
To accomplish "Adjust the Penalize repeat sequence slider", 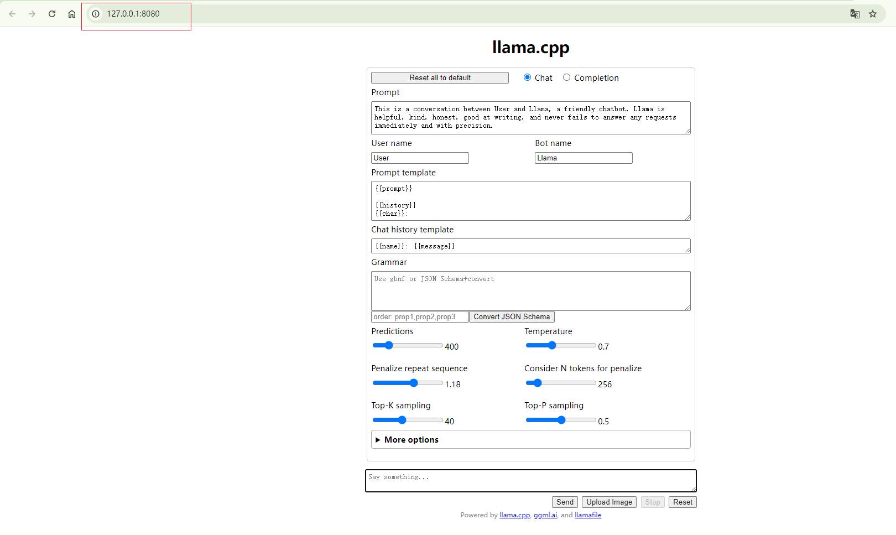I will pos(408,383).
